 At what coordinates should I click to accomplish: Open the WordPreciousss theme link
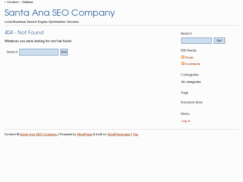click(x=119, y=134)
